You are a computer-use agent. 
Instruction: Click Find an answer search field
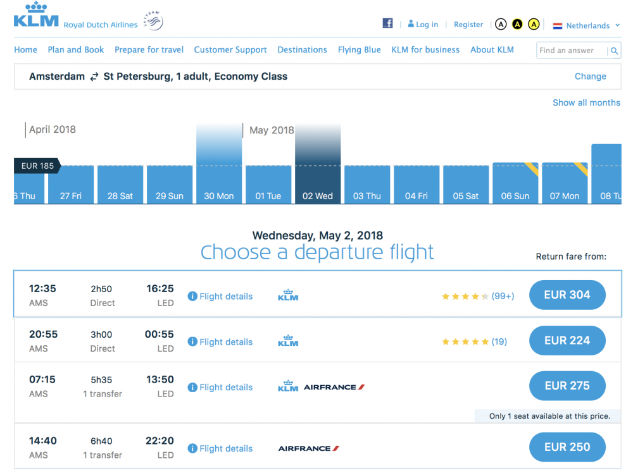tap(572, 51)
